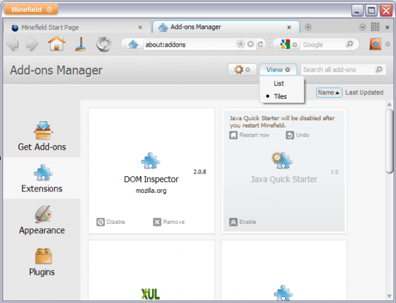This screenshot has width=396, height=303.
Task: Click the Home toolbar icon
Action: click(x=57, y=44)
